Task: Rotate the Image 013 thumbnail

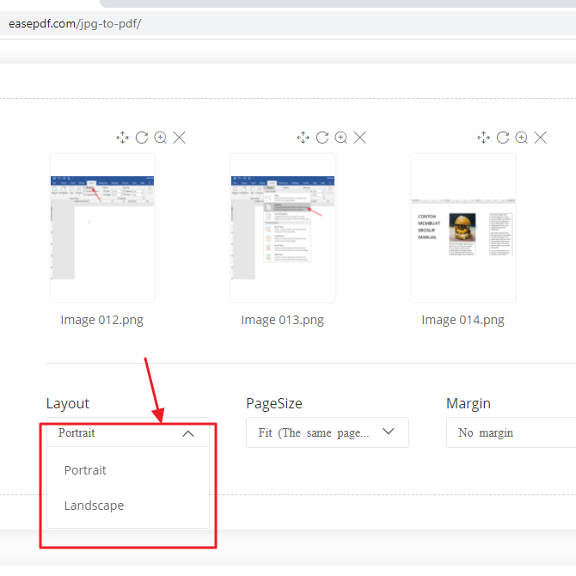Action: click(x=322, y=138)
